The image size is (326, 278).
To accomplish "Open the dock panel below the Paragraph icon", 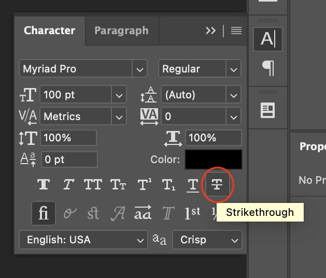I will coord(268,110).
